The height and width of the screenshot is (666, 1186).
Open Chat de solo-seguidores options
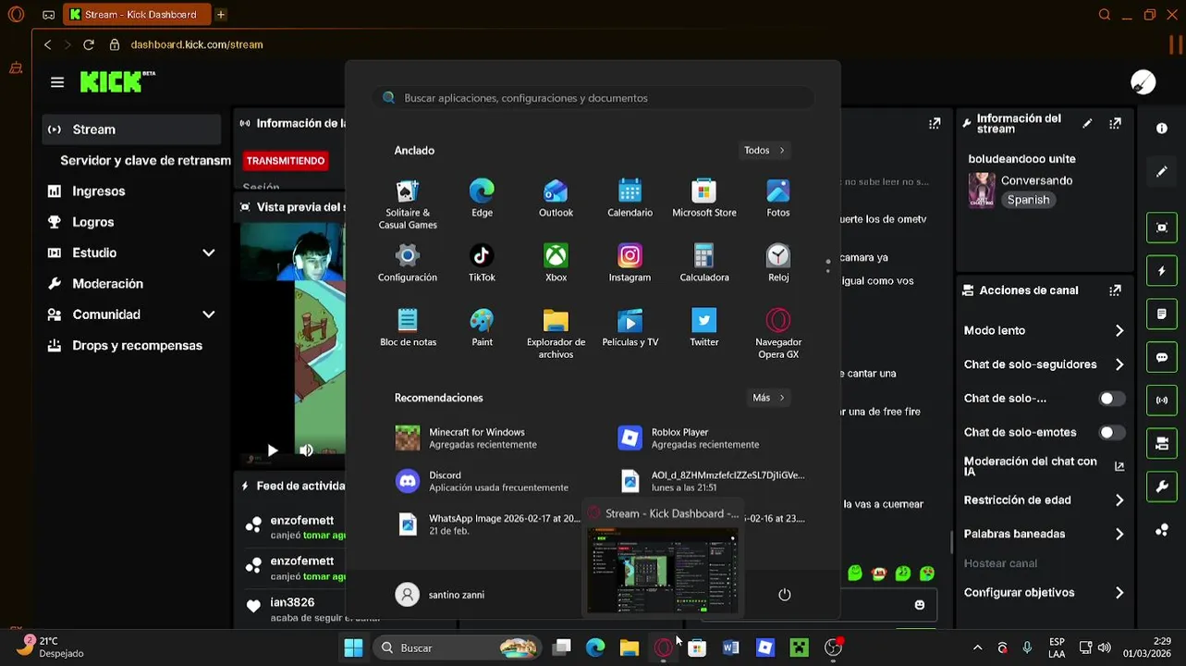(x=1044, y=364)
